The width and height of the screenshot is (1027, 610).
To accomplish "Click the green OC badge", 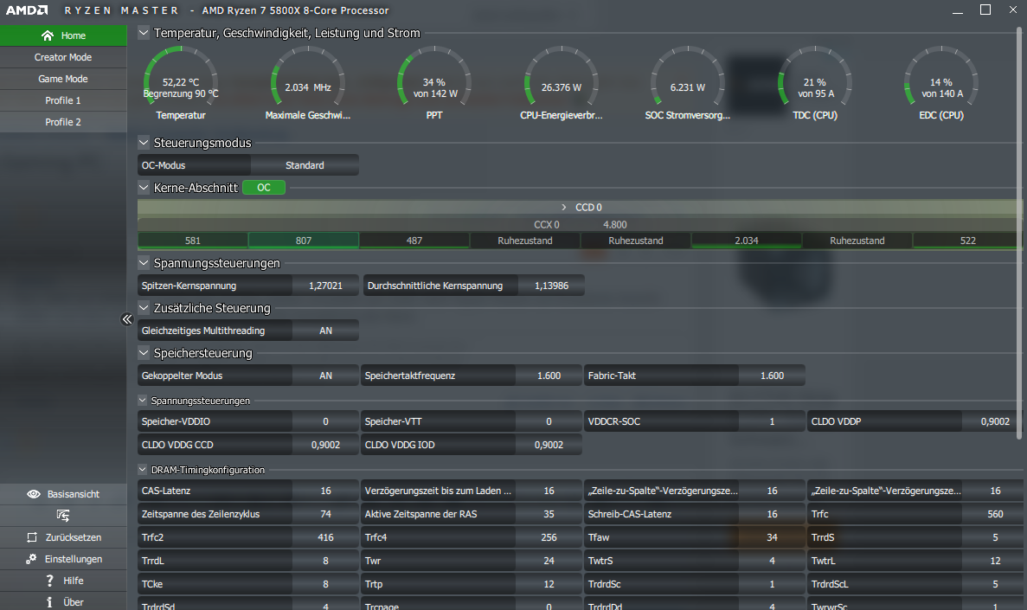I will [264, 188].
